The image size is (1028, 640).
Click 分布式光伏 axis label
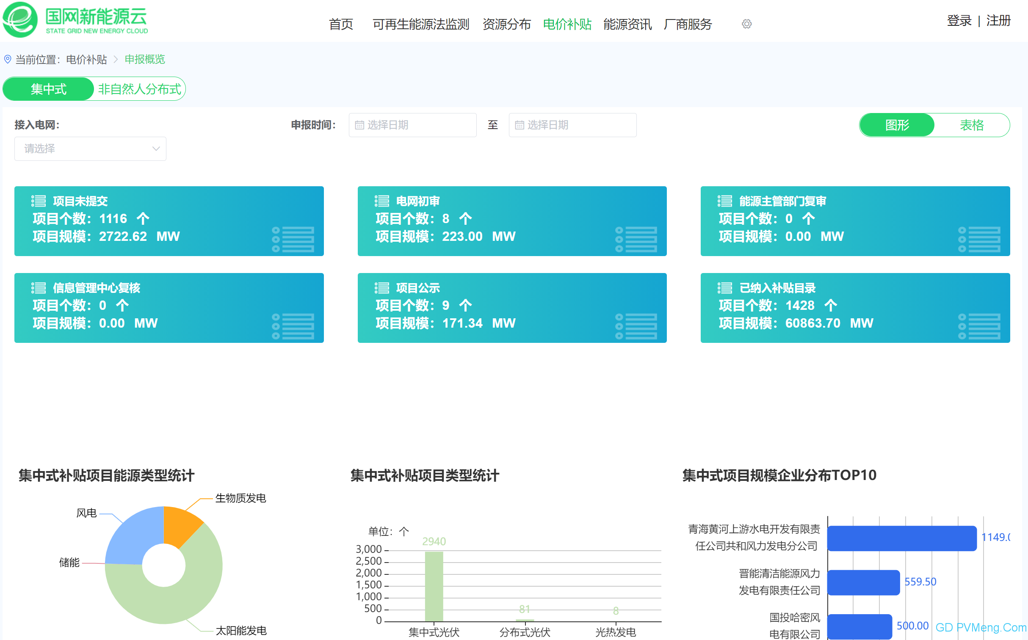coord(525,632)
